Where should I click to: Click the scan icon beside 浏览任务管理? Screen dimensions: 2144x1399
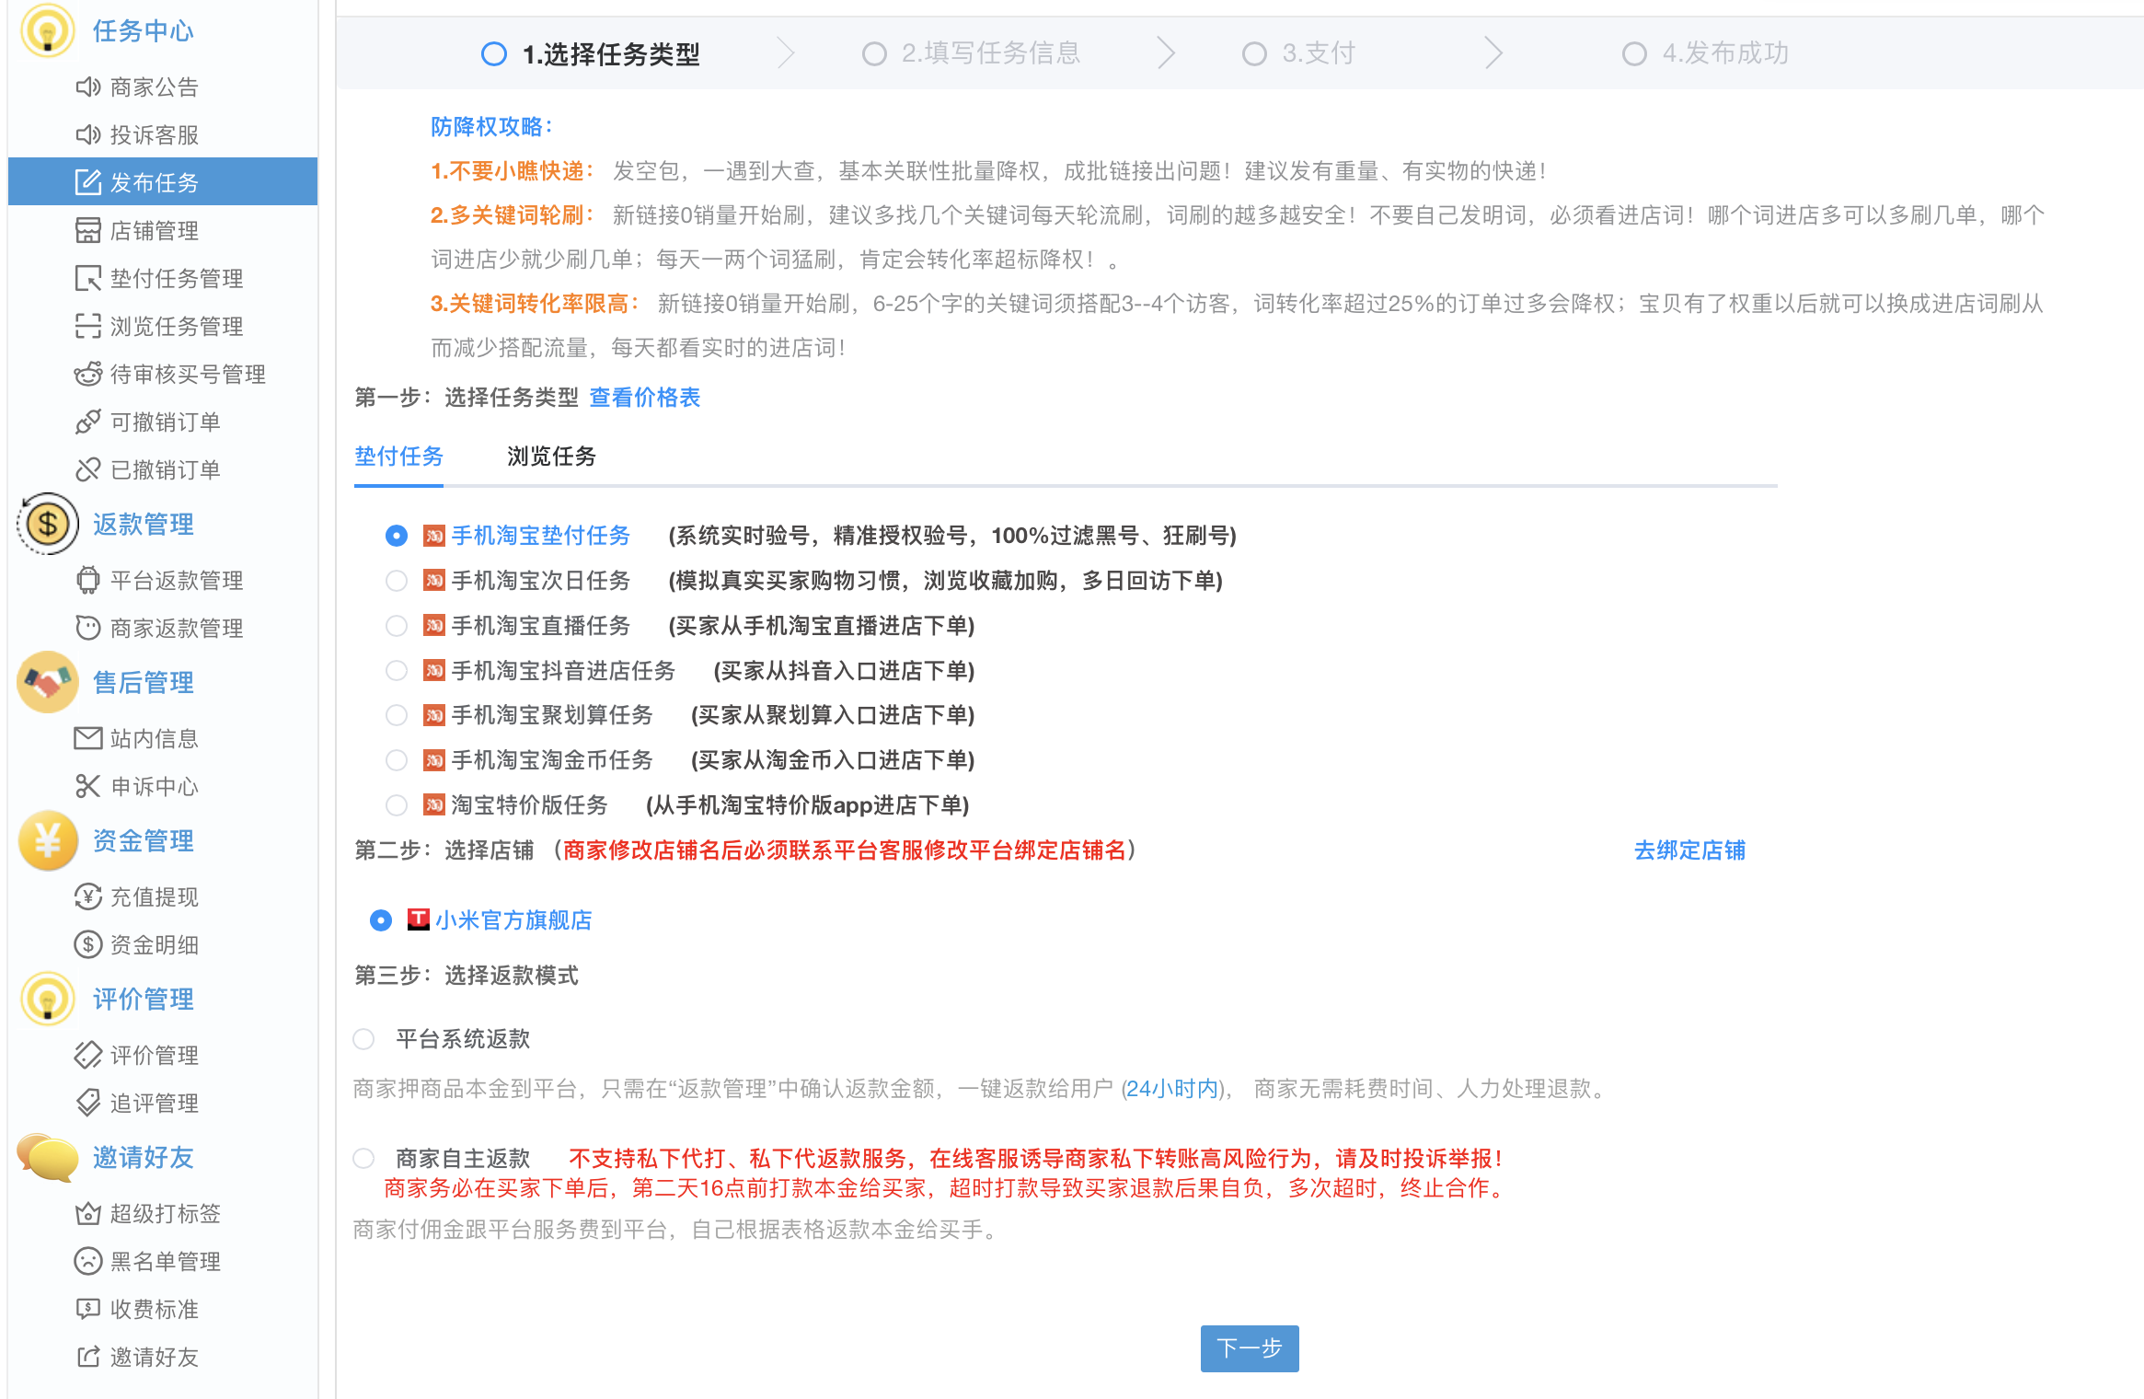coord(87,326)
